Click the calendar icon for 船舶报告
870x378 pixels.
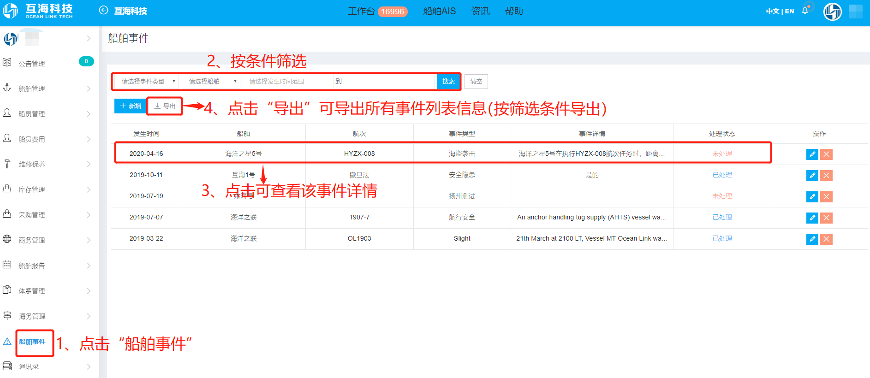click(7, 264)
